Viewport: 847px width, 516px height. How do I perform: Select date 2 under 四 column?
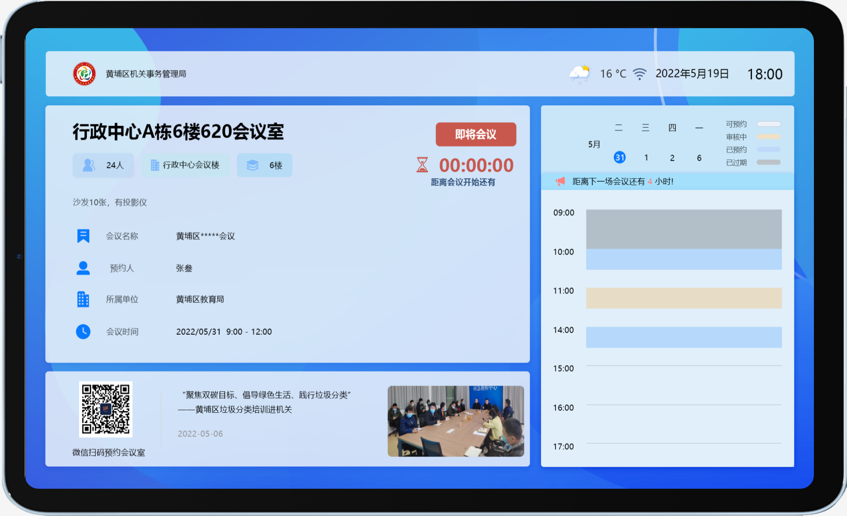pos(672,158)
